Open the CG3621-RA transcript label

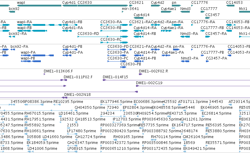tap(140, 22)
